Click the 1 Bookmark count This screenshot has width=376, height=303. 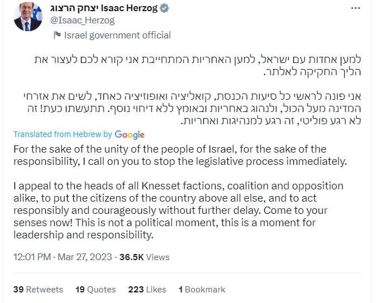(202, 289)
